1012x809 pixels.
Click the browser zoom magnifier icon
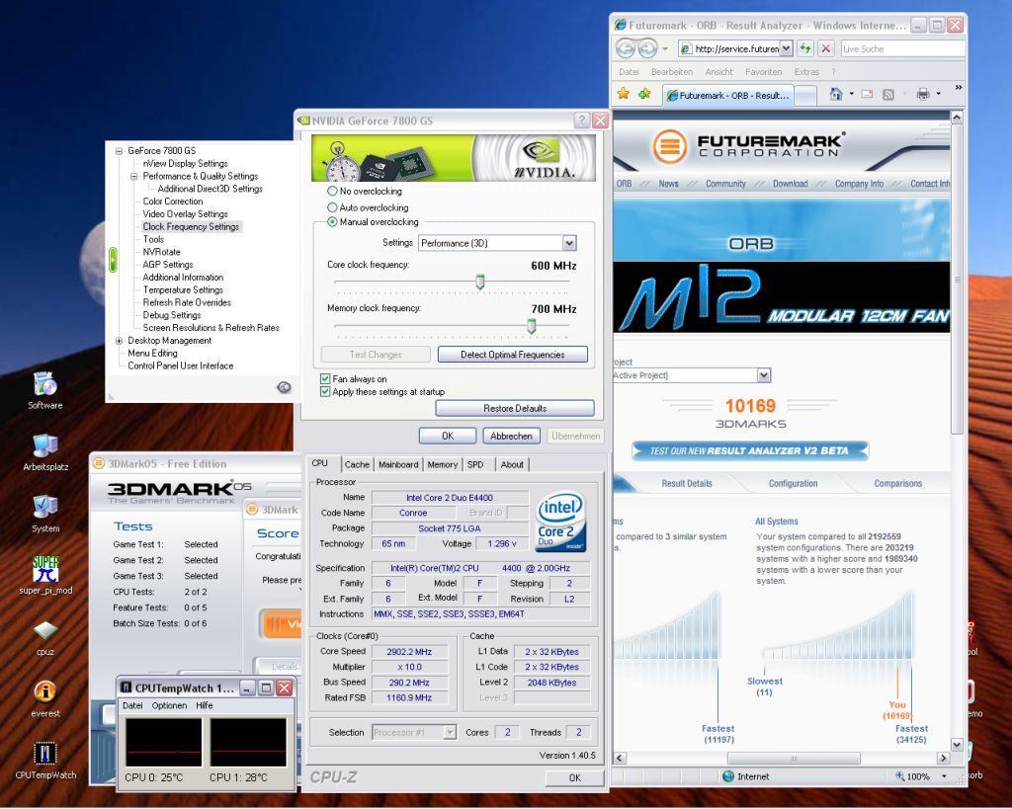pyautogui.click(x=899, y=776)
